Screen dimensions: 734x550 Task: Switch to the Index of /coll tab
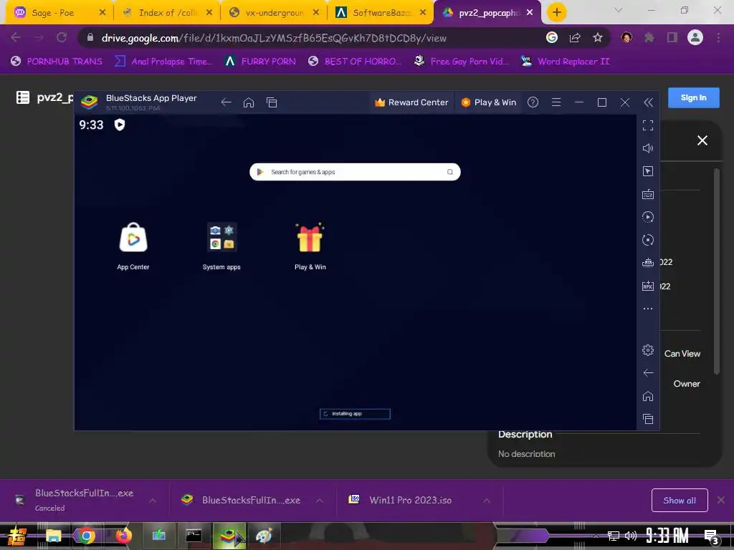[x=166, y=13]
